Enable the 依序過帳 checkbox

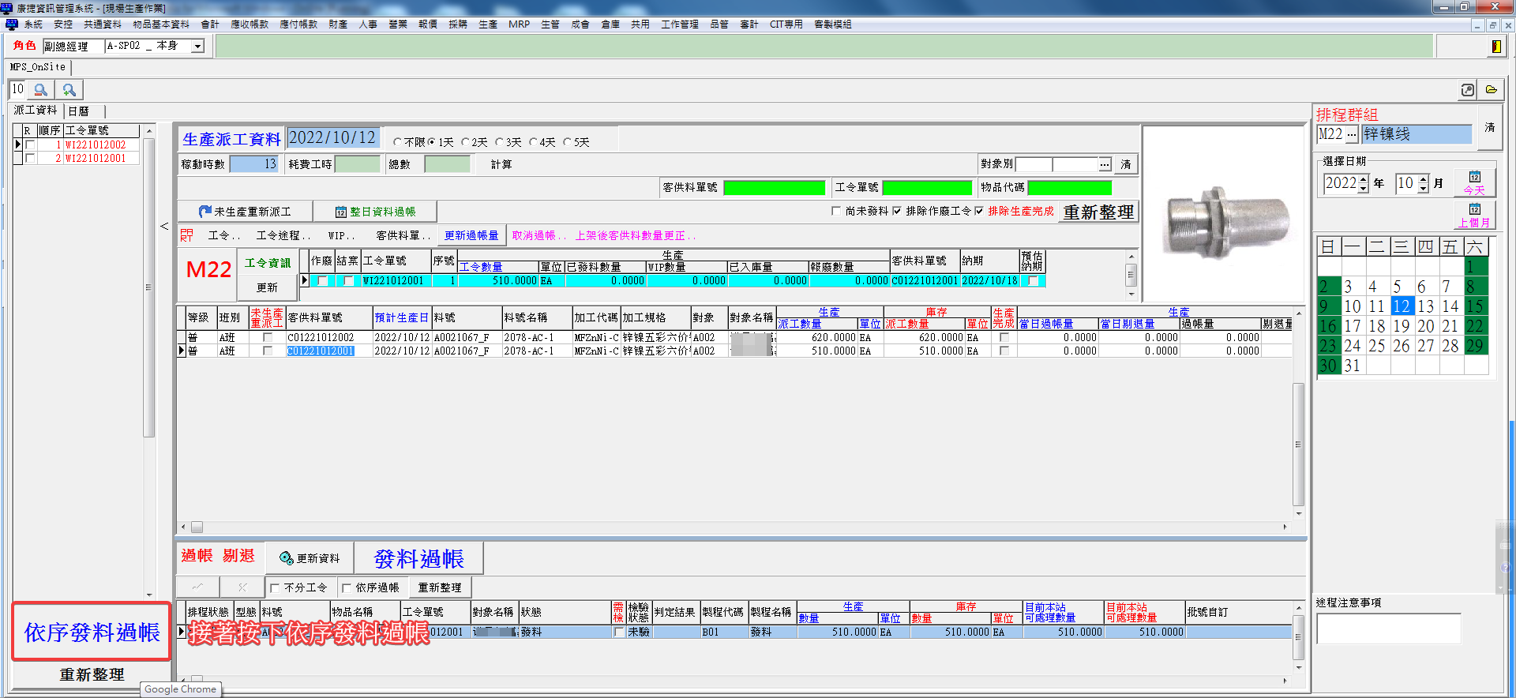[347, 588]
